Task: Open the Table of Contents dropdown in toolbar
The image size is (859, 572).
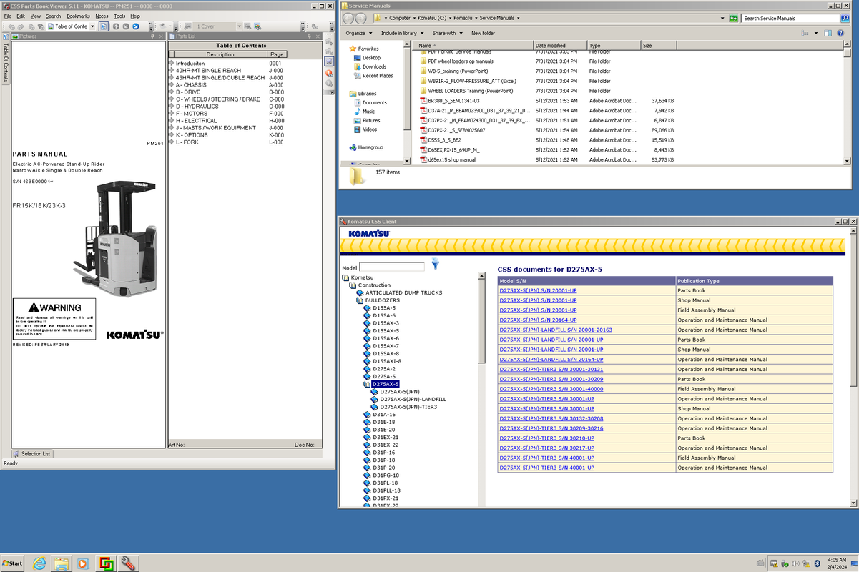Action: click(x=92, y=26)
